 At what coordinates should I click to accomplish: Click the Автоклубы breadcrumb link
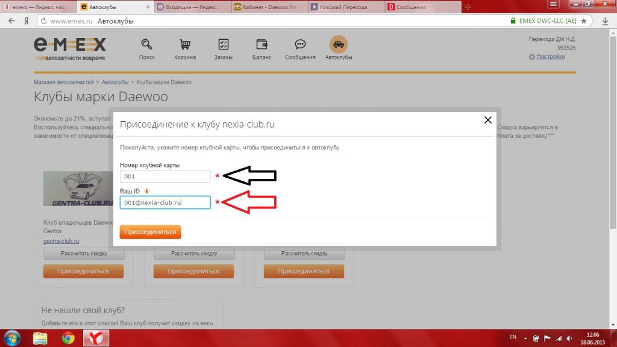pyautogui.click(x=115, y=82)
